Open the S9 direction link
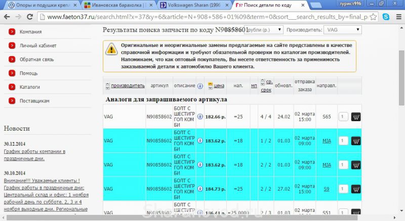 (327, 189)
